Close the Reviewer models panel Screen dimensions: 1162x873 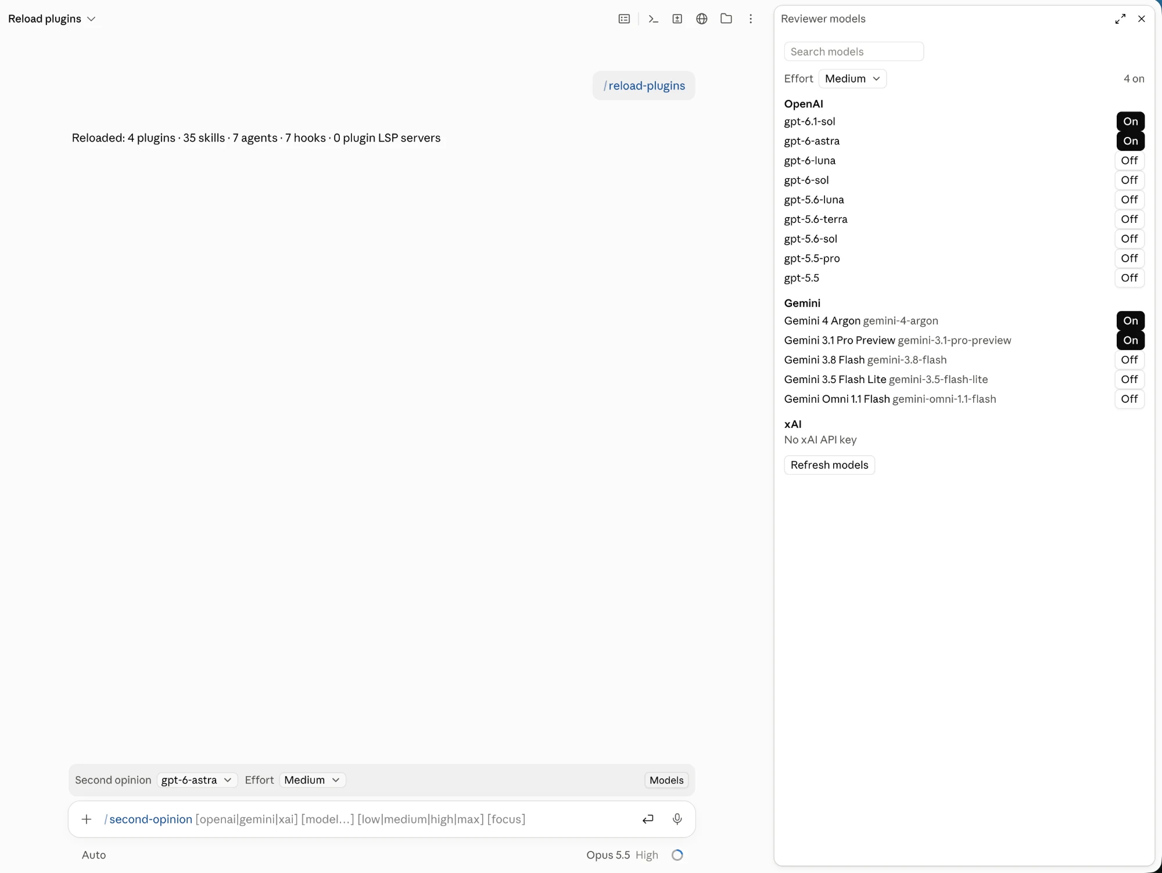click(x=1142, y=19)
